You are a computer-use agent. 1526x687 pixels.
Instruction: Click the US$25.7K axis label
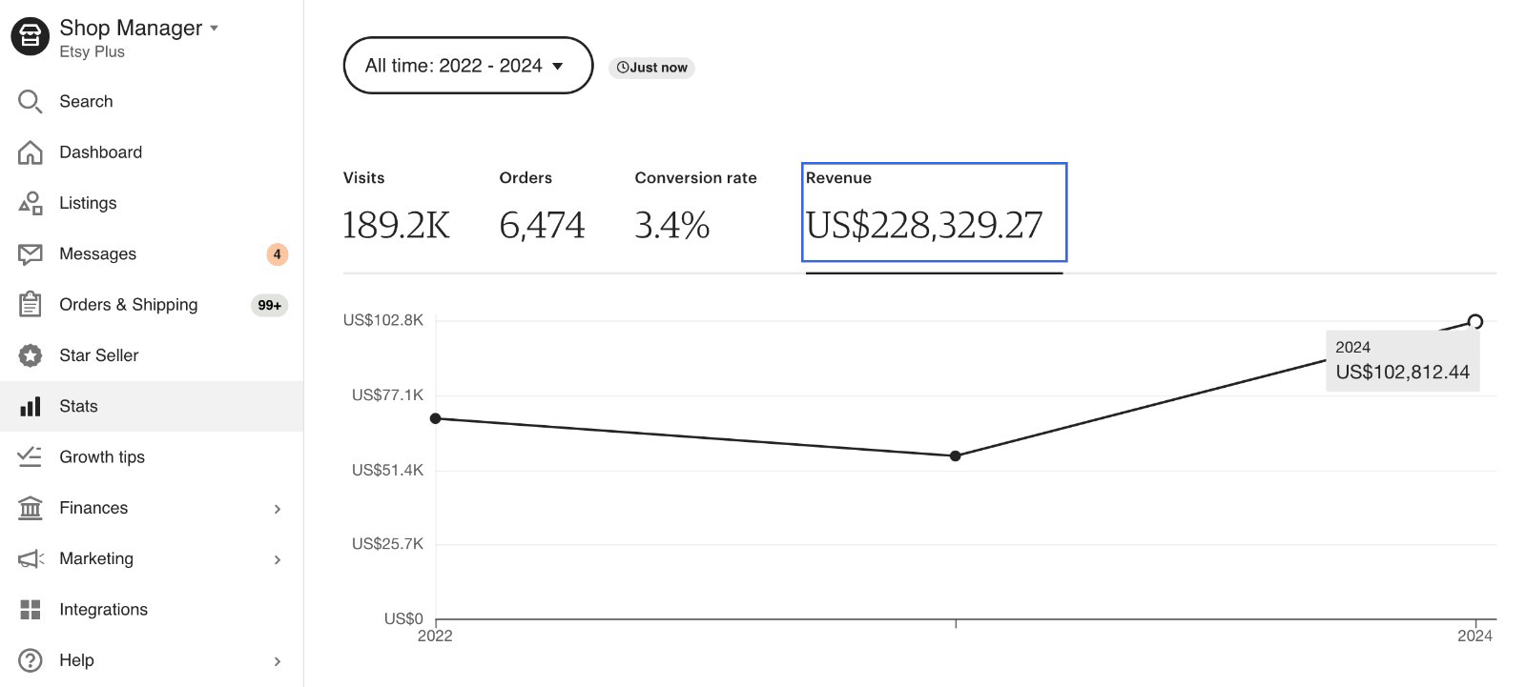387,544
